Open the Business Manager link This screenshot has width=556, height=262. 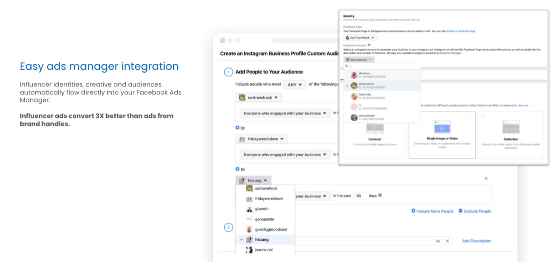[x=450, y=53]
